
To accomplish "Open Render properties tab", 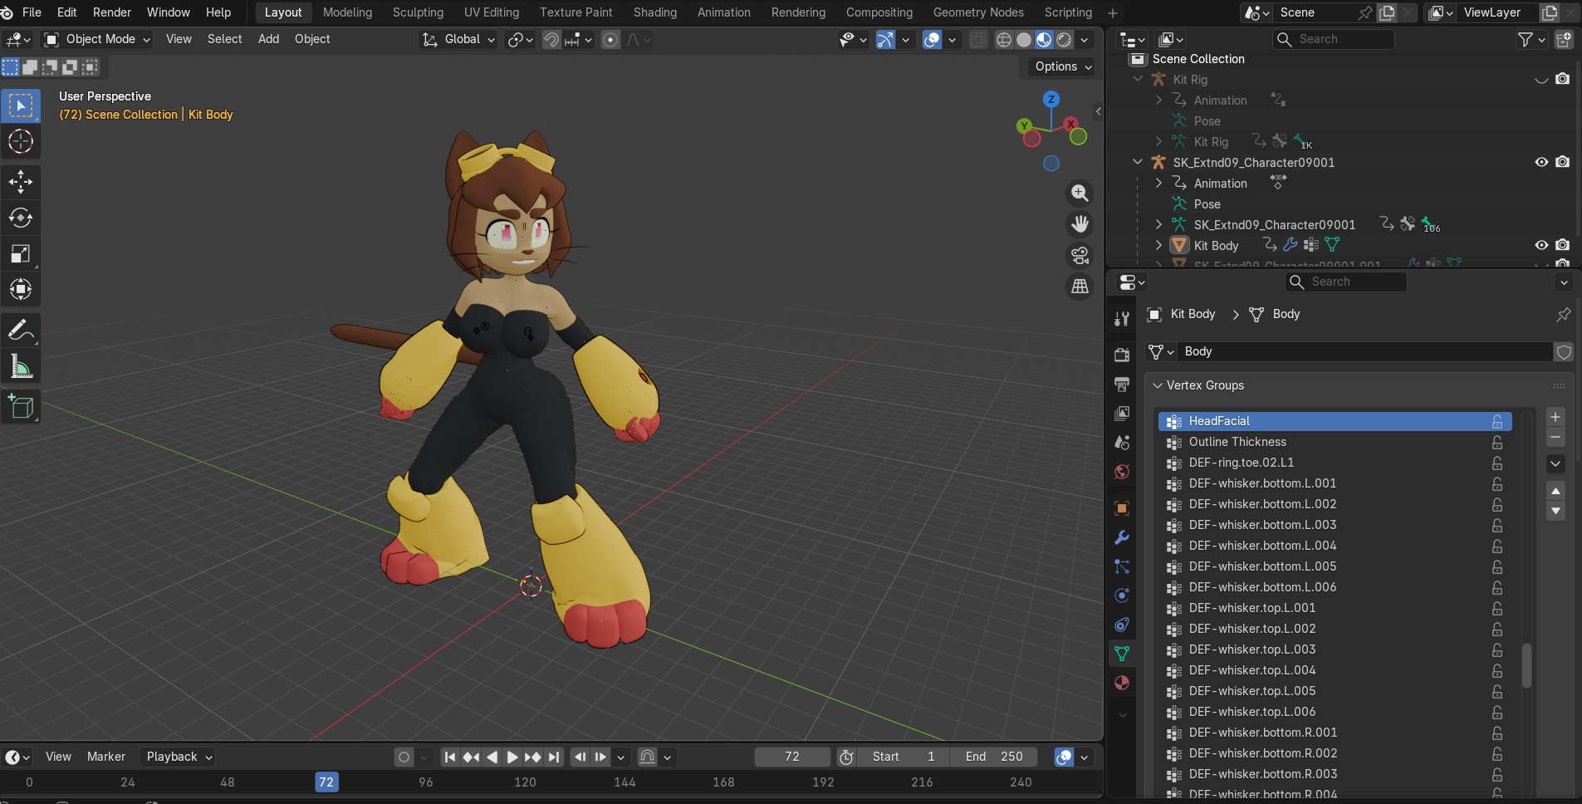I will 1122,355.
